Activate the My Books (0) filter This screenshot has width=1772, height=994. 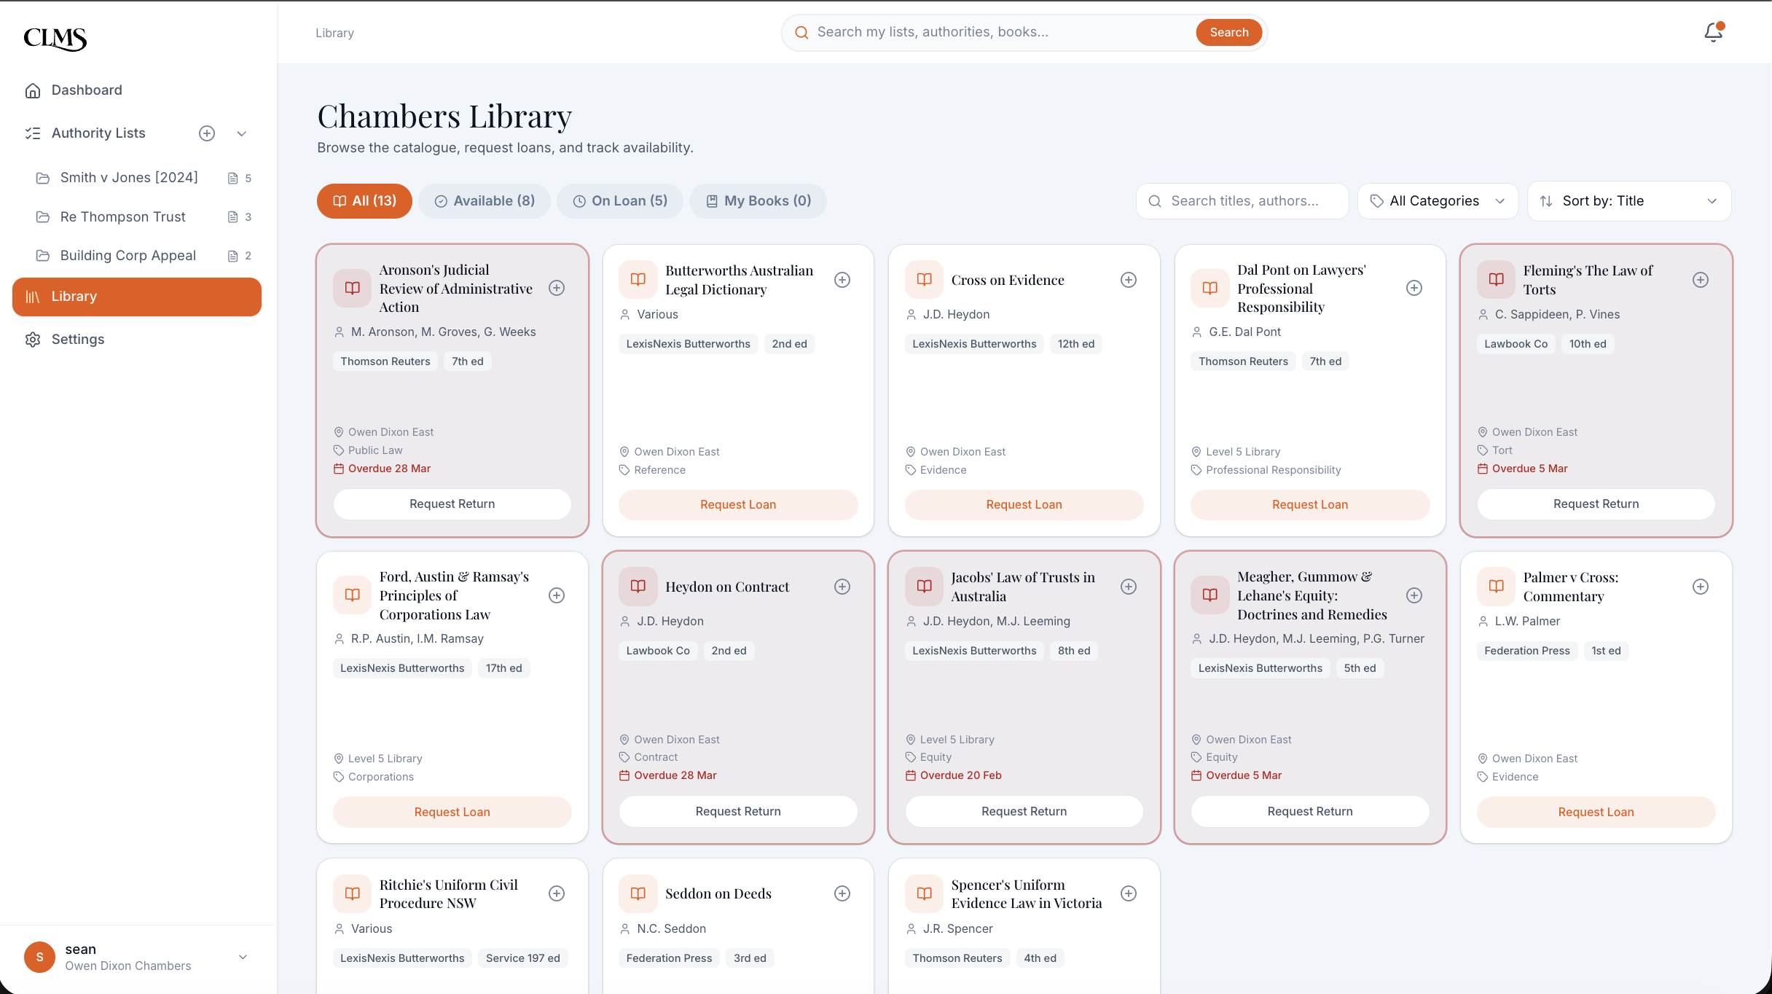tap(758, 200)
